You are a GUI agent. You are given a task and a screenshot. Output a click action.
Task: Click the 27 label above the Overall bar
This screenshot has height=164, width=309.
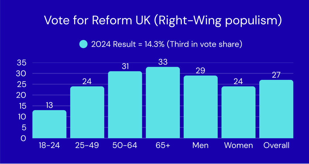276,75
